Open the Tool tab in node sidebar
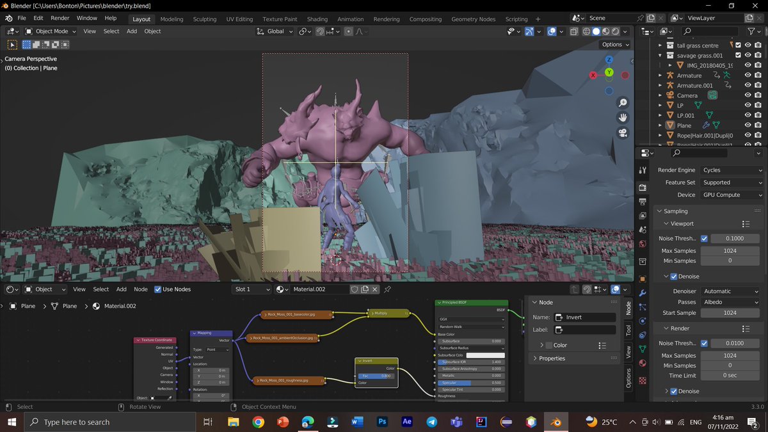The image size is (768, 432). (628, 330)
